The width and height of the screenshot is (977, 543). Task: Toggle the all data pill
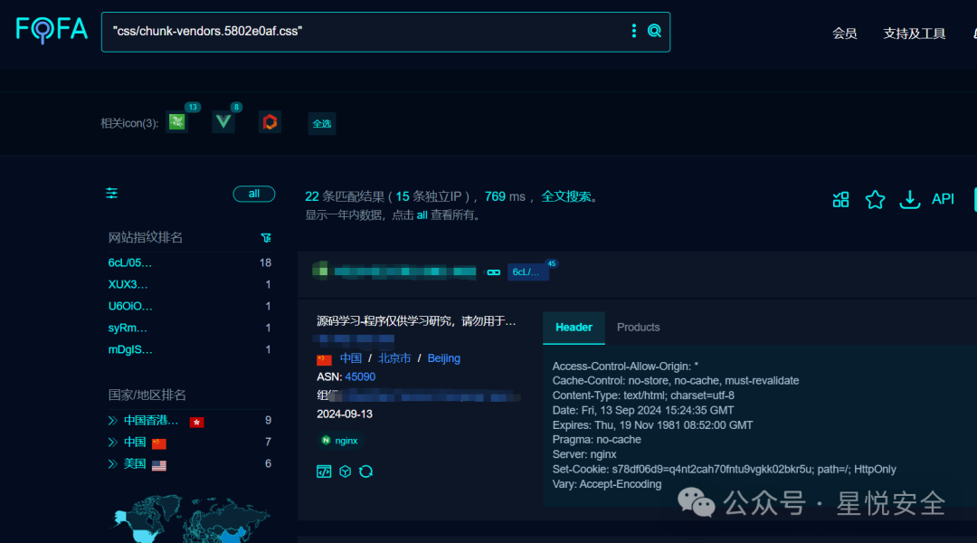point(254,194)
